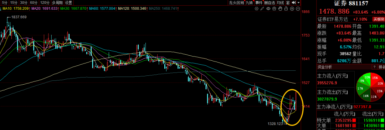The height and width of the screenshot is (130, 385).
Task: Open the 设置 settings tab
Action: [69, 3]
